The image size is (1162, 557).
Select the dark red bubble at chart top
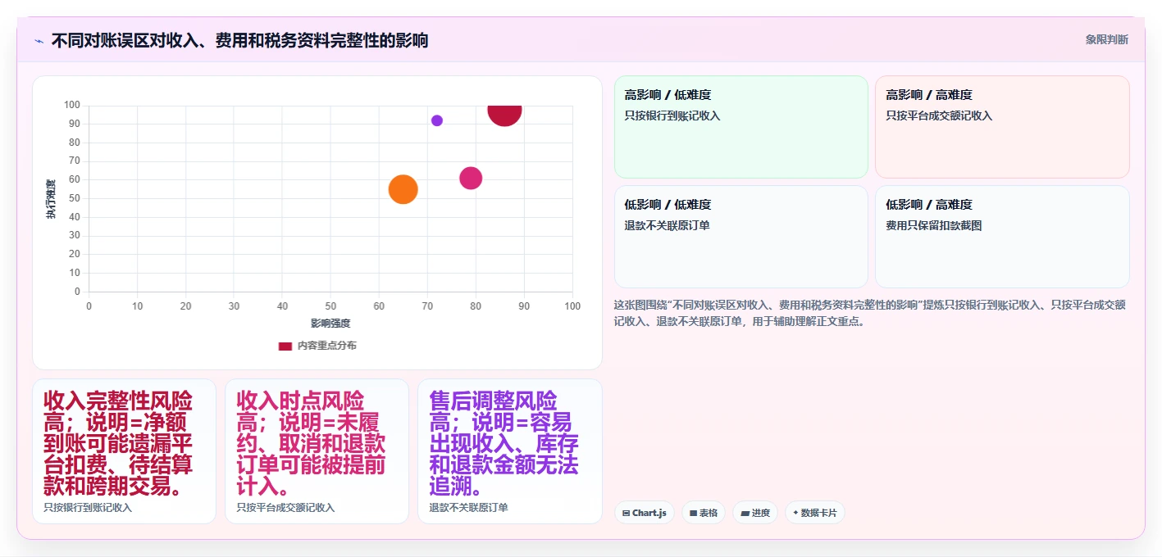tap(504, 114)
